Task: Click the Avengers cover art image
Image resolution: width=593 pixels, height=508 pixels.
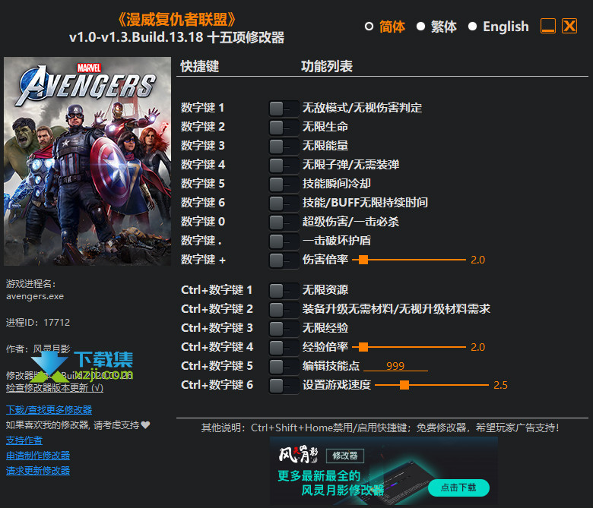Action: coord(87,161)
